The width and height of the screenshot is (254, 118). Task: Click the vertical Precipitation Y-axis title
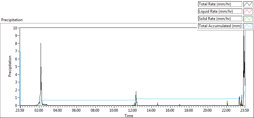[x=10, y=66]
